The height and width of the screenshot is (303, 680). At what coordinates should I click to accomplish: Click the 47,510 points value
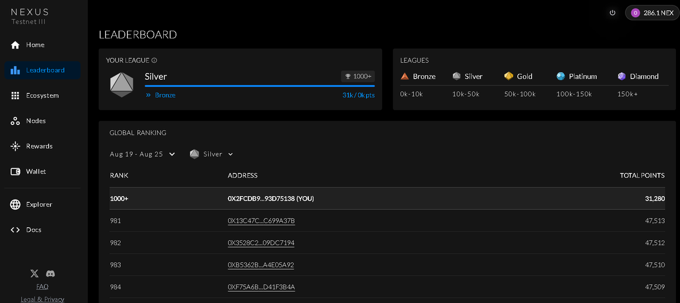coord(655,265)
